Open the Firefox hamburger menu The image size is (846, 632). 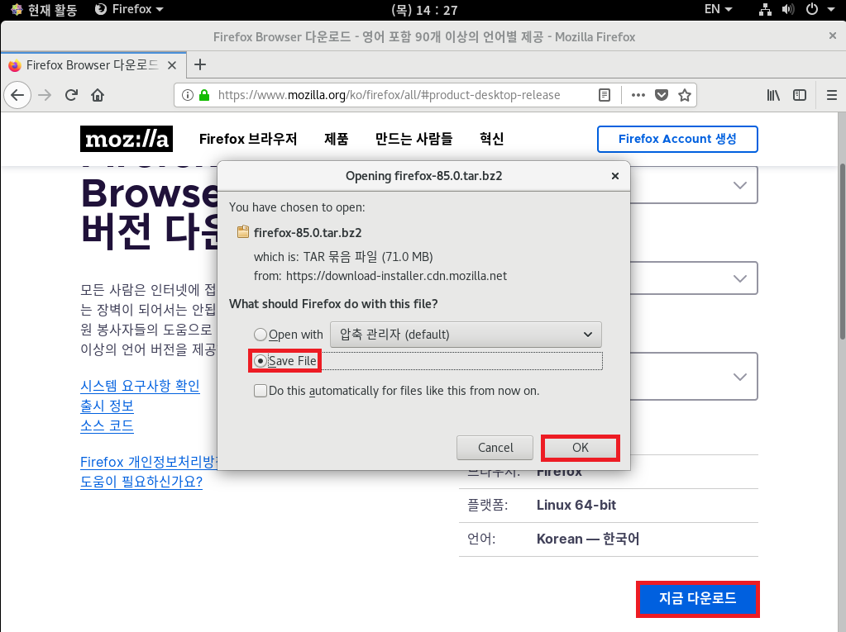coord(832,95)
